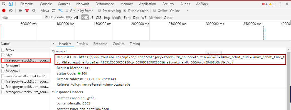Click the headers pane vertical scrollbar
This screenshot has width=291, height=110.
click(x=289, y=79)
